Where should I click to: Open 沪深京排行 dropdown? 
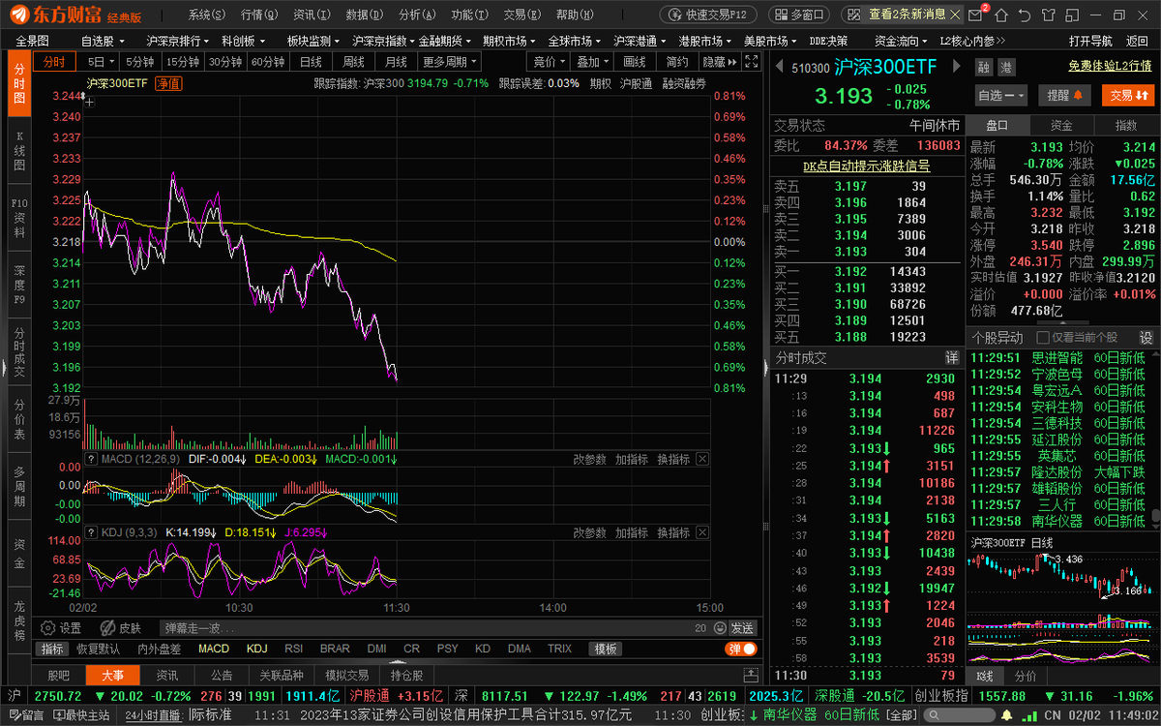point(177,41)
